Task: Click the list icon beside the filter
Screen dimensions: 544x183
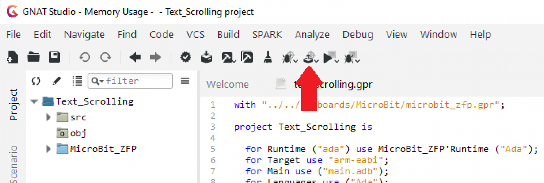Action: click(77, 81)
